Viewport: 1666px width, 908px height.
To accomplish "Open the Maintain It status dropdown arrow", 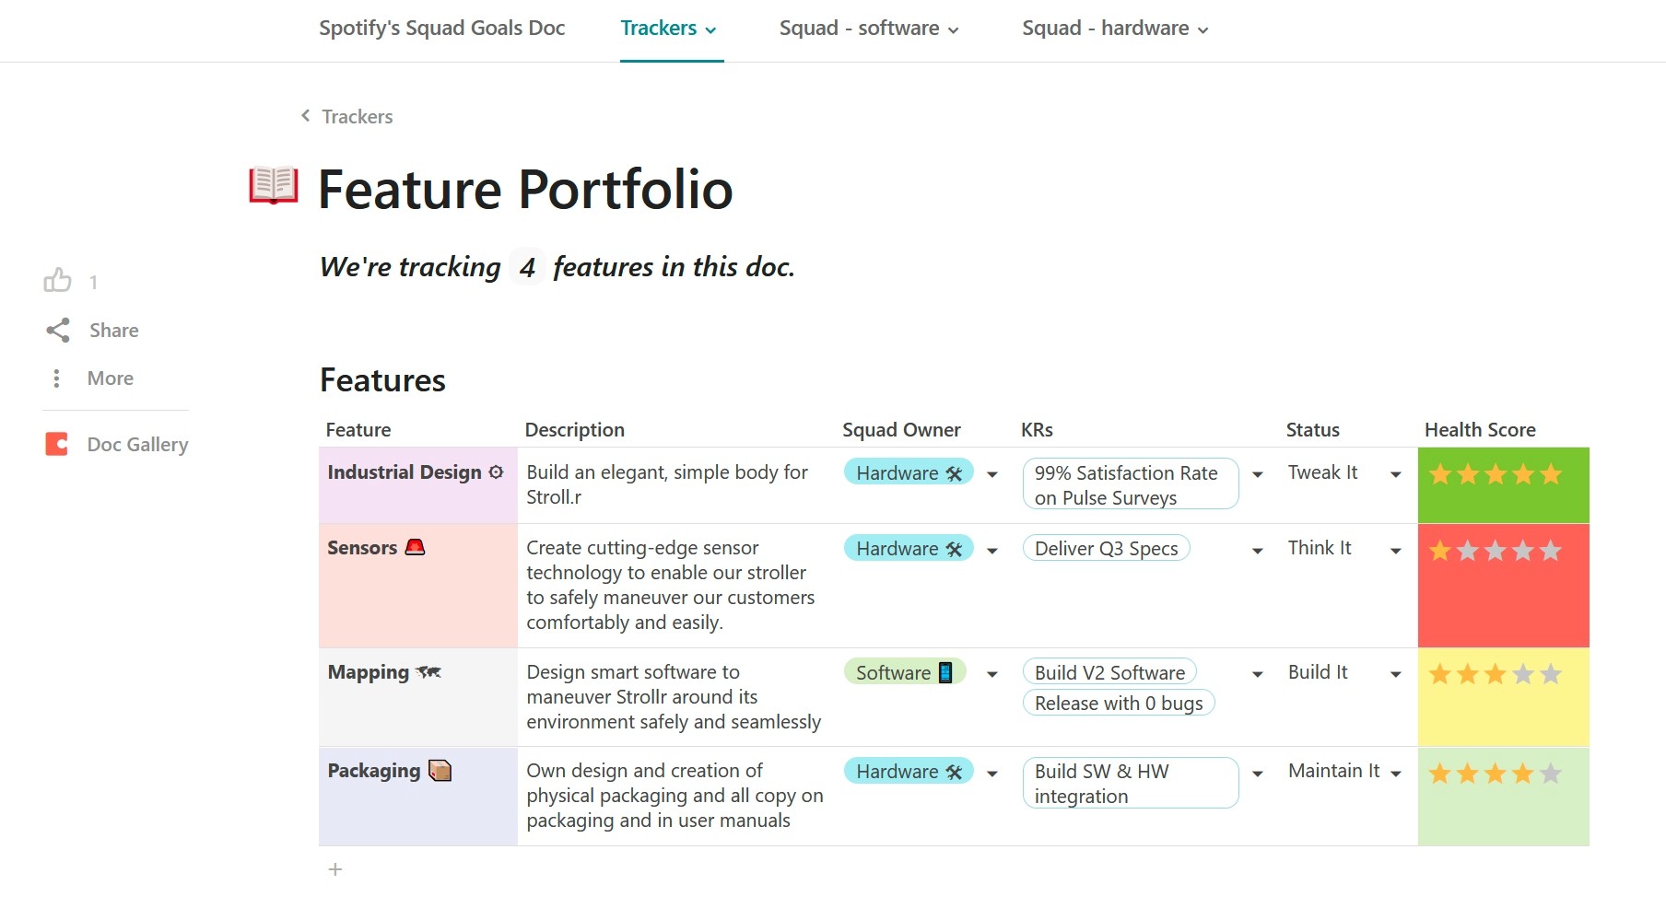I will pos(1395,774).
